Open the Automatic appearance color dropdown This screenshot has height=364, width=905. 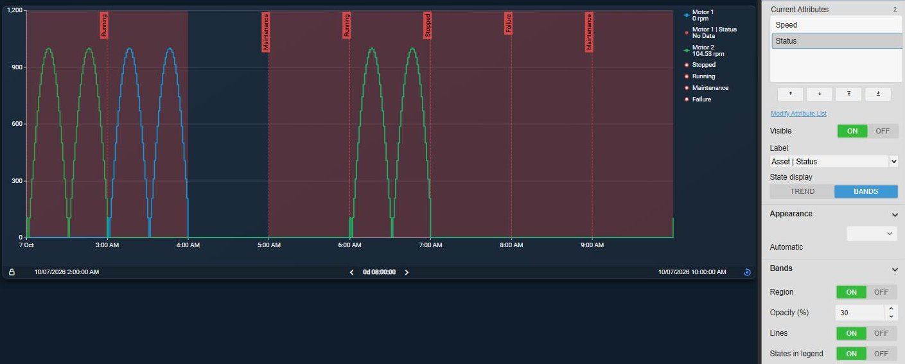872,234
